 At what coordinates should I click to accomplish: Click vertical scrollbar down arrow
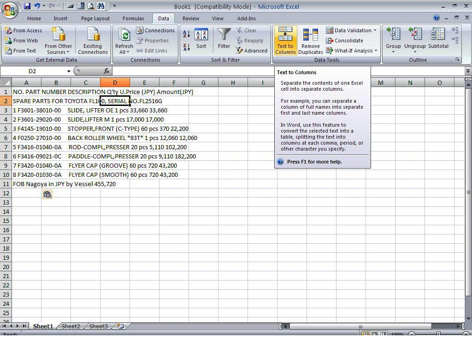tap(468, 319)
